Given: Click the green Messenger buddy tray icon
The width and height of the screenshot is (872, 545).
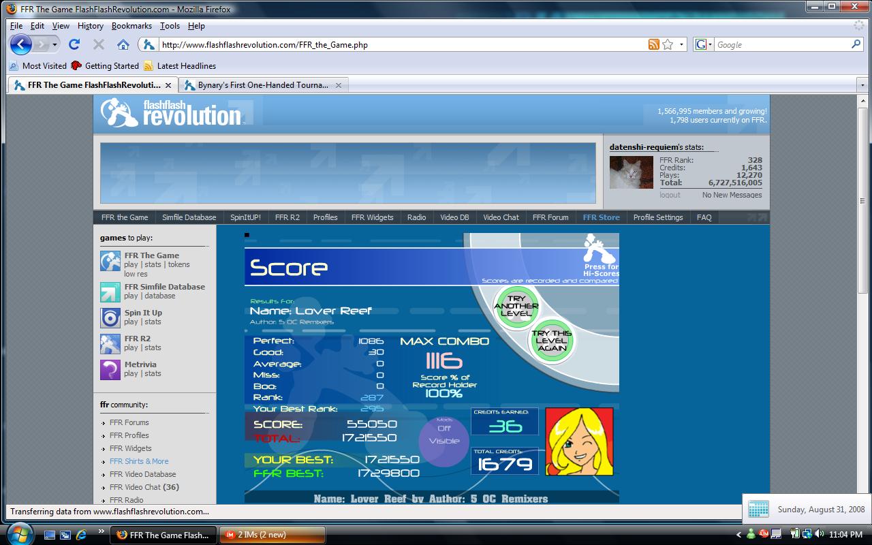Looking at the screenshot, I should pyautogui.click(x=751, y=534).
